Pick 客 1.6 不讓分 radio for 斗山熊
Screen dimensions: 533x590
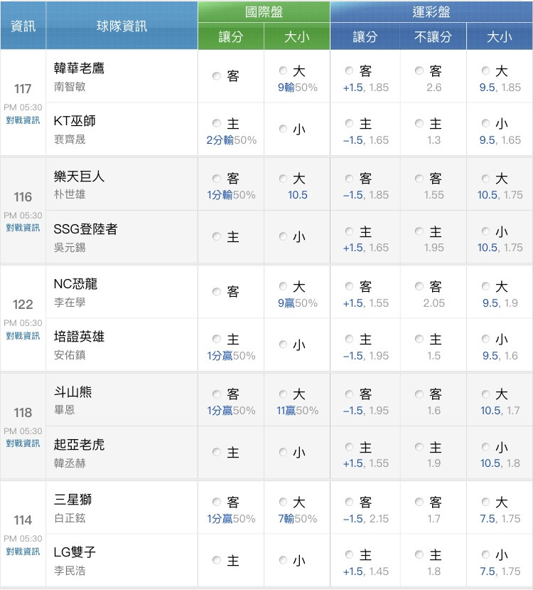[x=419, y=394]
